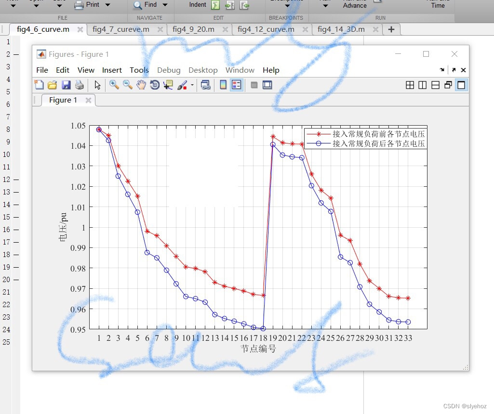Screen dimensions: 494x414
Task: Open the Help menu in Figures window
Action: coord(271,70)
